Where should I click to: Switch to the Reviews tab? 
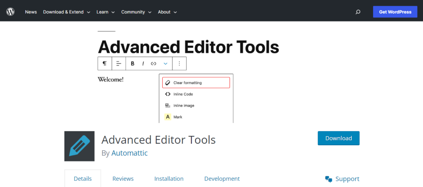pyautogui.click(x=123, y=178)
